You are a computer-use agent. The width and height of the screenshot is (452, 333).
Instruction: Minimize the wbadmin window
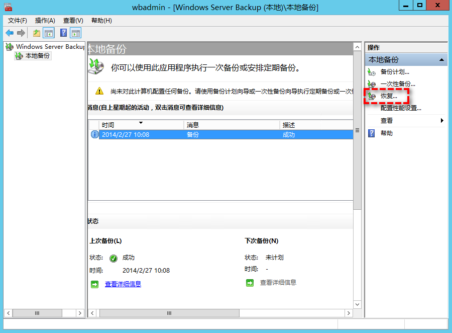(406, 5)
